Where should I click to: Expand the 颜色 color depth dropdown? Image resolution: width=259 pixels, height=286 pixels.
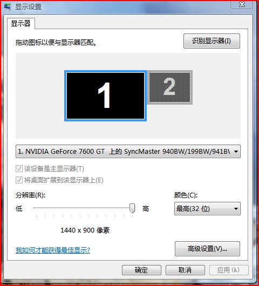[207, 209]
